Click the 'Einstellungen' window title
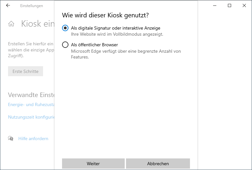This screenshot has height=170, width=252. pos(32,6)
